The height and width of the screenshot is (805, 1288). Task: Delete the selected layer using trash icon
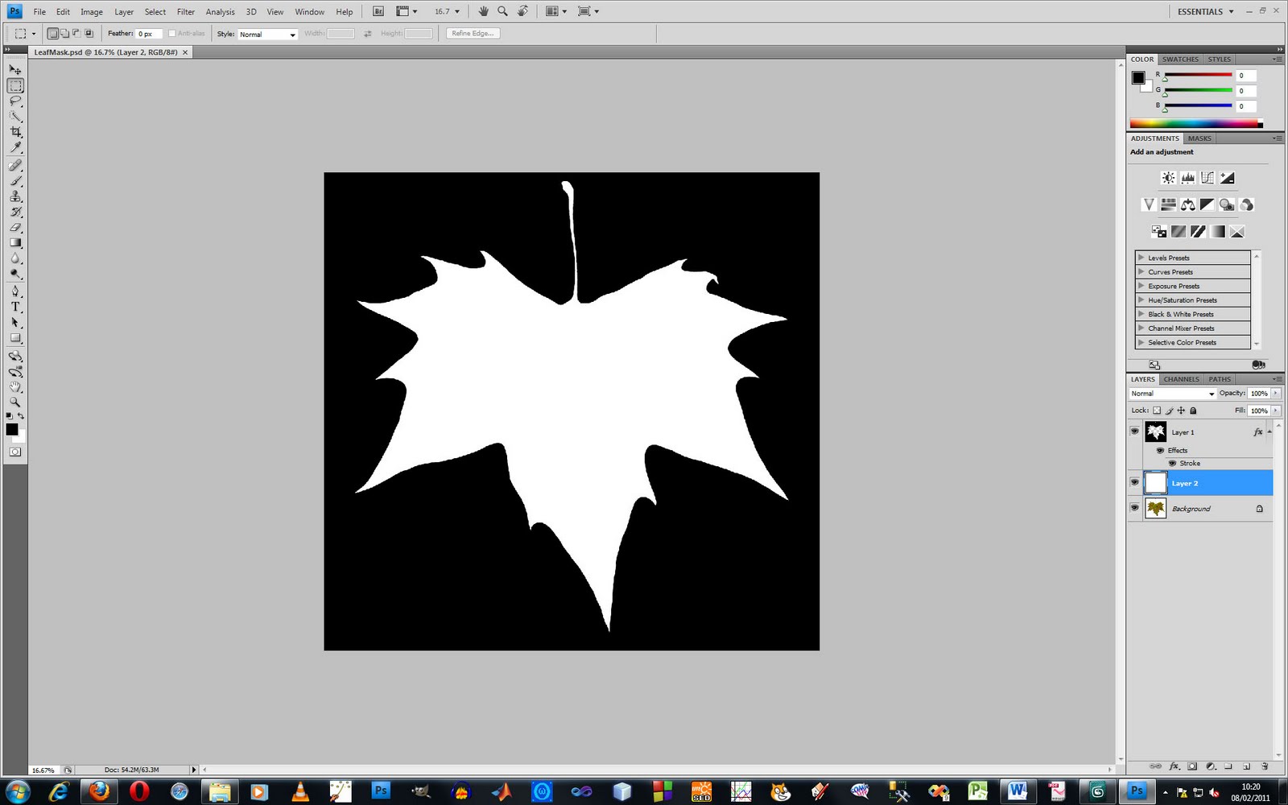(x=1265, y=766)
